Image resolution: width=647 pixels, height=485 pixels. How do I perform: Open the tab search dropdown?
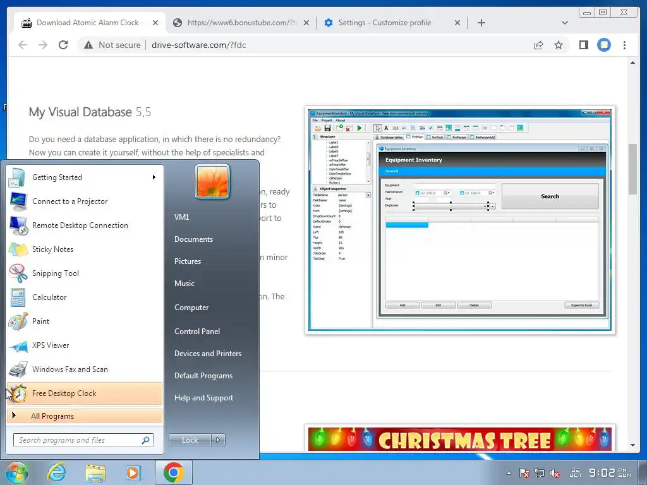[565, 23]
